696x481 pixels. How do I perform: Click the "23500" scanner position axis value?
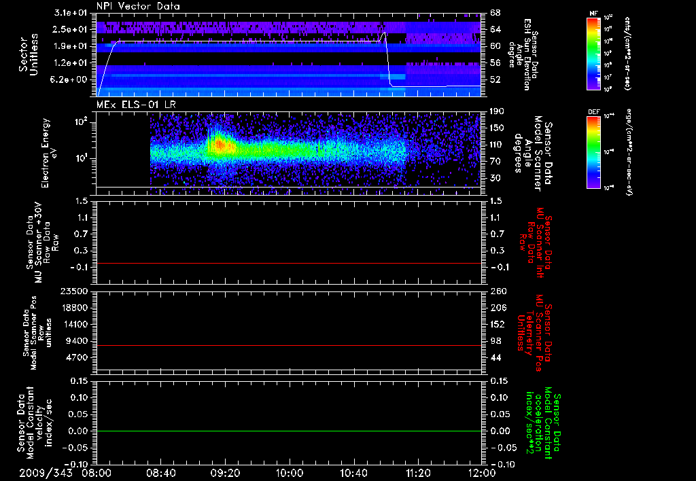click(75, 291)
